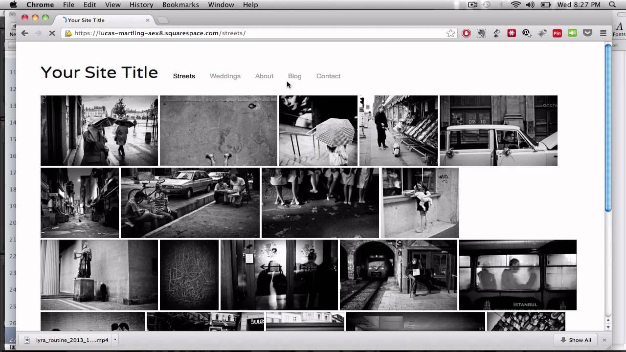Open a new browser tab
Screen dimensions: 626x352
[x=162, y=20]
